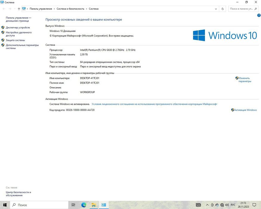Refresh the page with the refresh button
This screenshot has height=209, width=261.
click(x=223, y=9)
